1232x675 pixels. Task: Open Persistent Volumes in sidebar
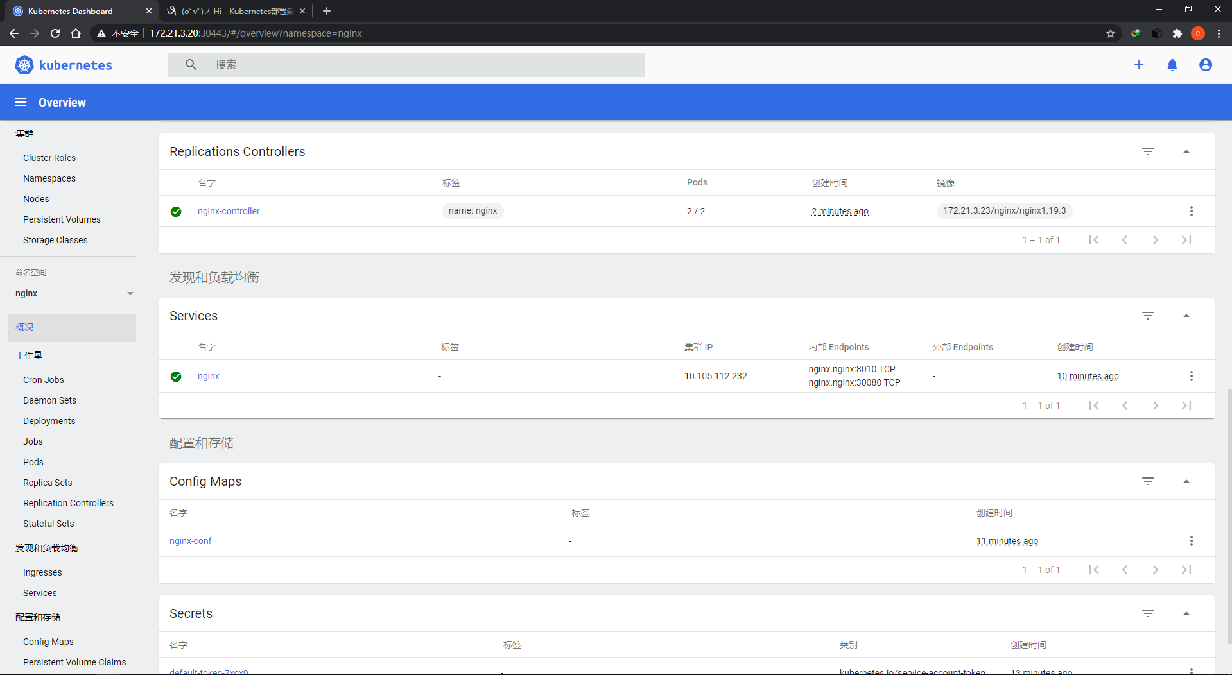coord(62,219)
